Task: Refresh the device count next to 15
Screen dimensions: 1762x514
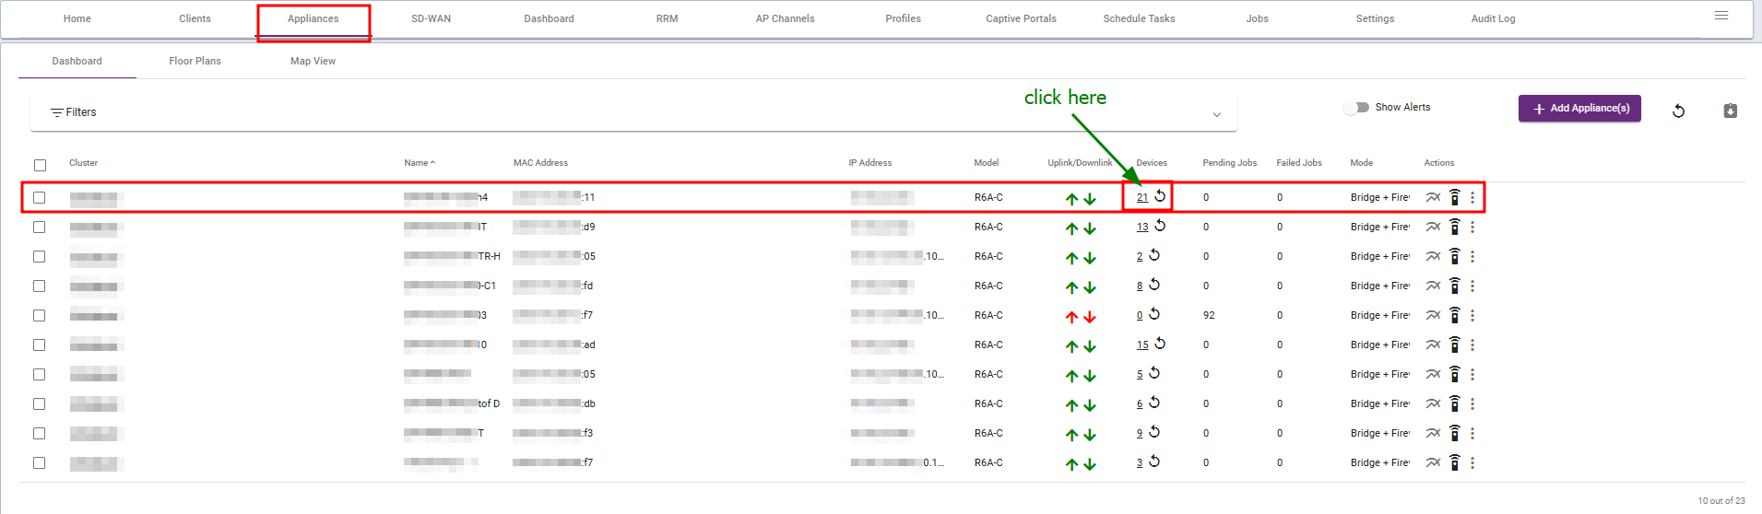Action: [1160, 344]
